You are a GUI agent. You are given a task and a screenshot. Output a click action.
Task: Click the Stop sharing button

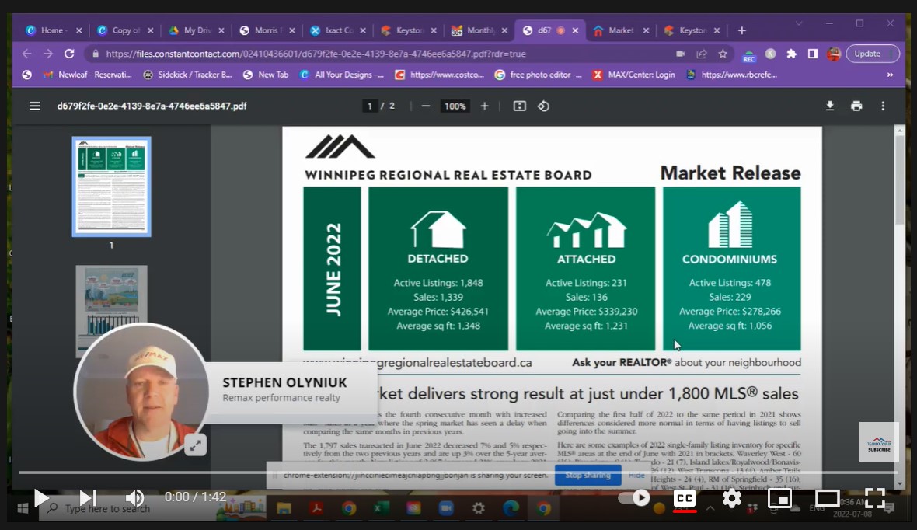[588, 475]
